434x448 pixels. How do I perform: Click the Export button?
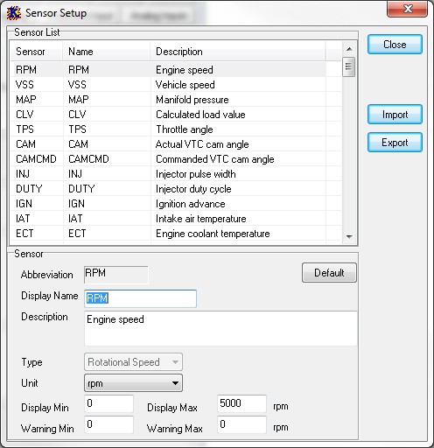[395, 143]
